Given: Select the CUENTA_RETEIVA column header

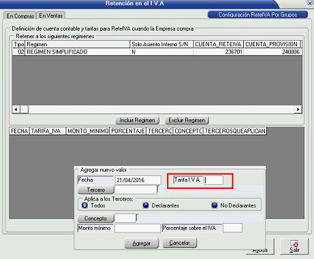Looking at the screenshot, I should point(219,44).
